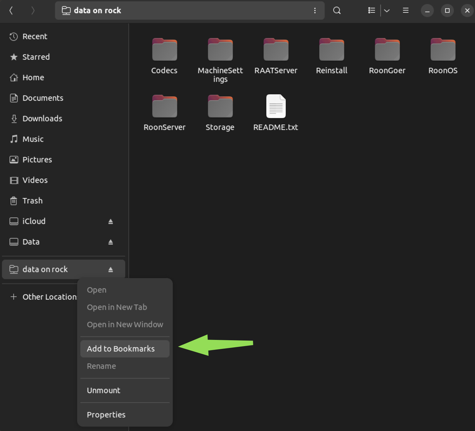The height and width of the screenshot is (431, 475).
Task: Open Trash in the sidebar
Action: click(x=32, y=201)
